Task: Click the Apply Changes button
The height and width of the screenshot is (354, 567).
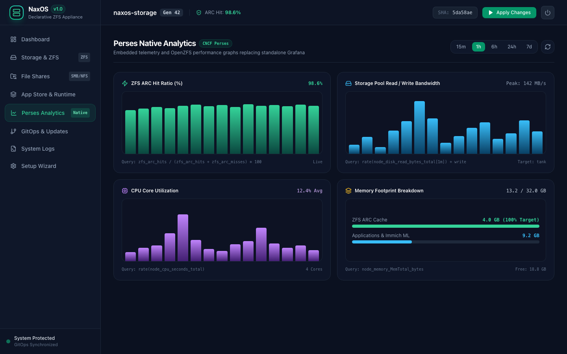Action: tap(509, 13)
